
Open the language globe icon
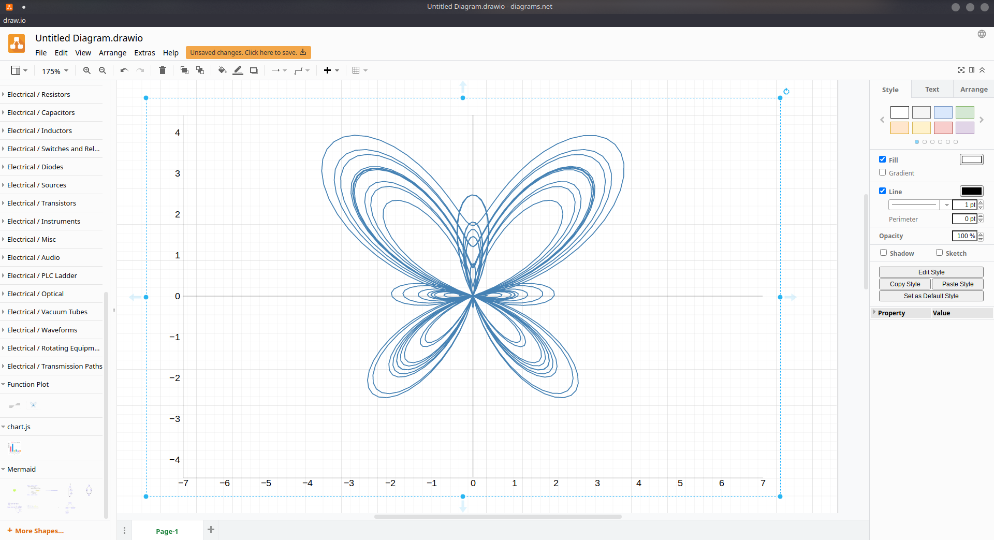coord(982,34)
